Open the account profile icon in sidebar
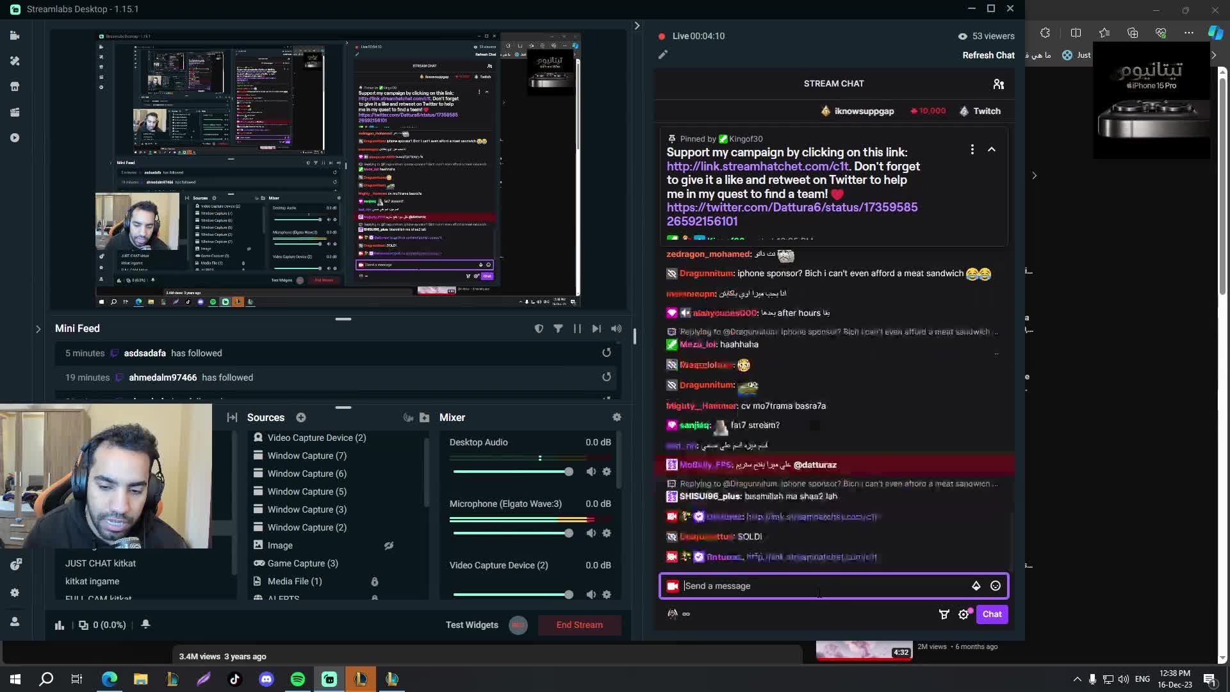1230x692 pixels. (x=15, y=622)
